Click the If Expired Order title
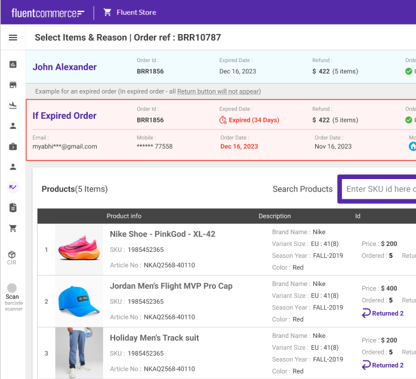The height and width of the screenshot is (379, 416). [x=64, y=116]
